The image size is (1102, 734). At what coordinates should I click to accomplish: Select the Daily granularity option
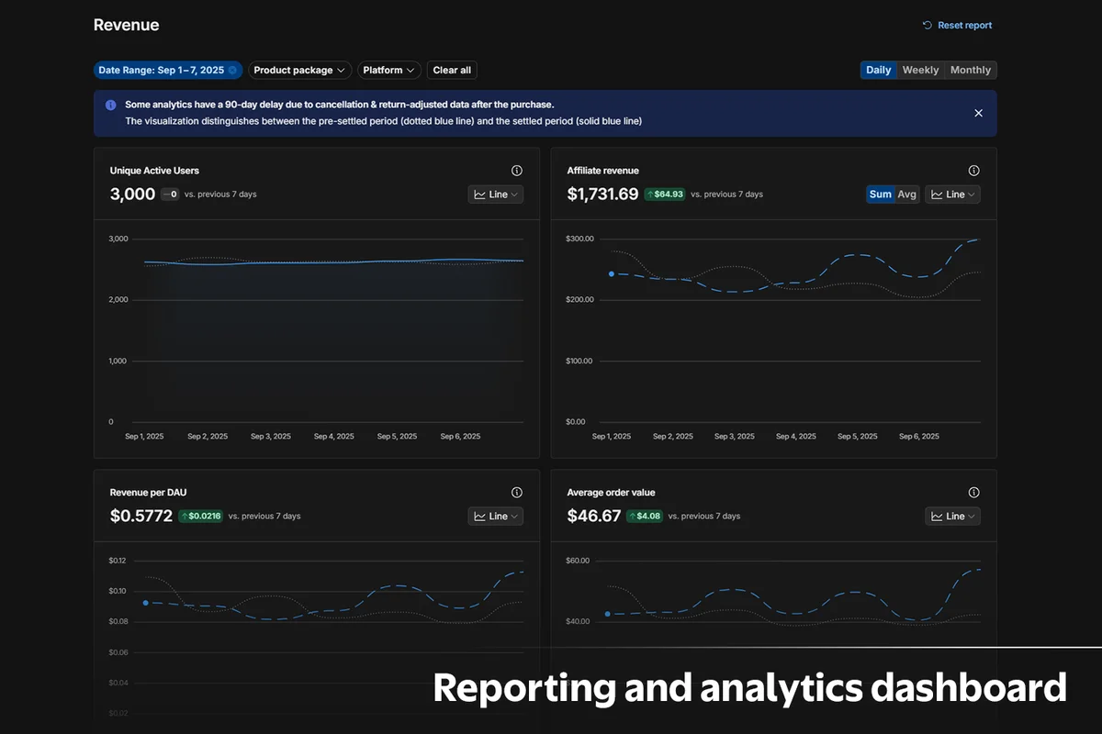(x=878, y=71)
